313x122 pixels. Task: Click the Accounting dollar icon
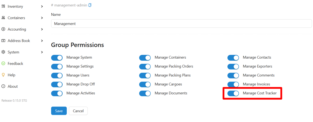pyautogui.click(x=3, y=29)
